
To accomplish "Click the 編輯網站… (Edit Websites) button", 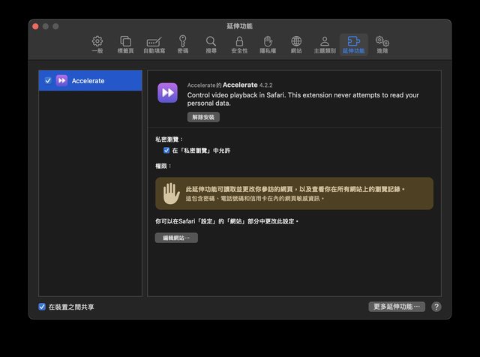I will (176, 238).
